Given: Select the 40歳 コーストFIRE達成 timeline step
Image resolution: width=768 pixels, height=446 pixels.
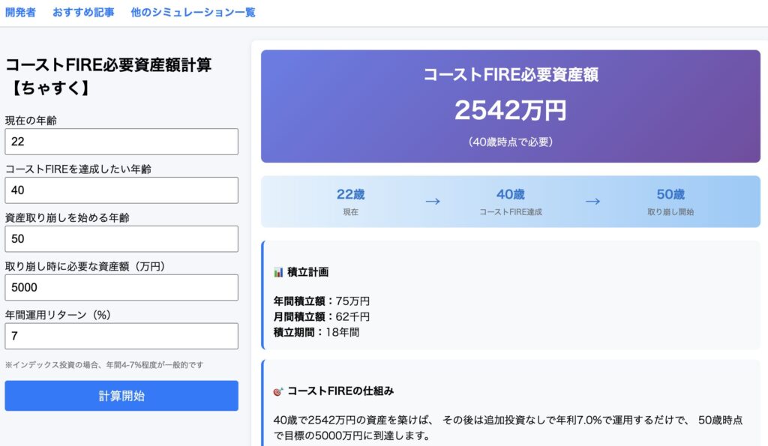Looking at the screenshot, I should coord(510,202).
